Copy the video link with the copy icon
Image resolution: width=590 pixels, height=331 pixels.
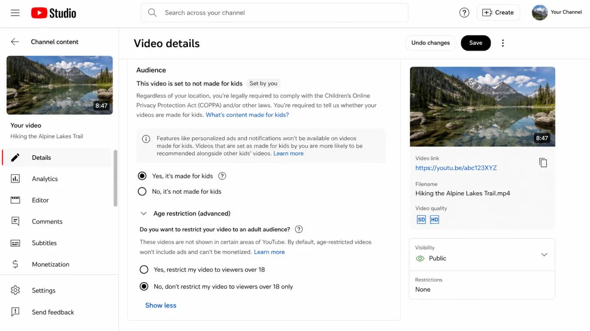(x=543, y=163)
